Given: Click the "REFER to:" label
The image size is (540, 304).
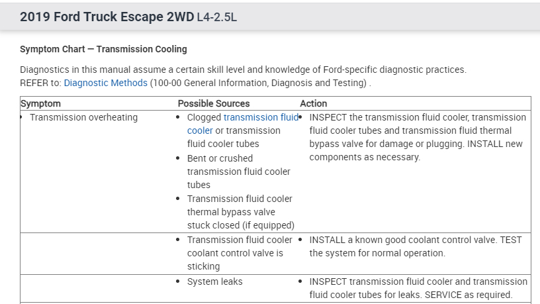Looking at the screenshot, I should 41,83.
